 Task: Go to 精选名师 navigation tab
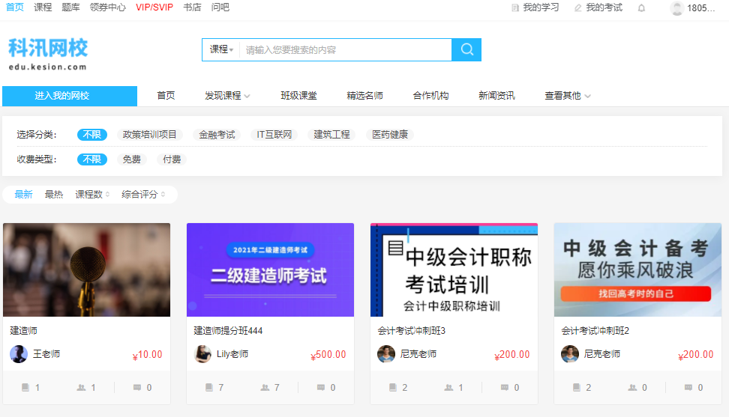point(364,96)
